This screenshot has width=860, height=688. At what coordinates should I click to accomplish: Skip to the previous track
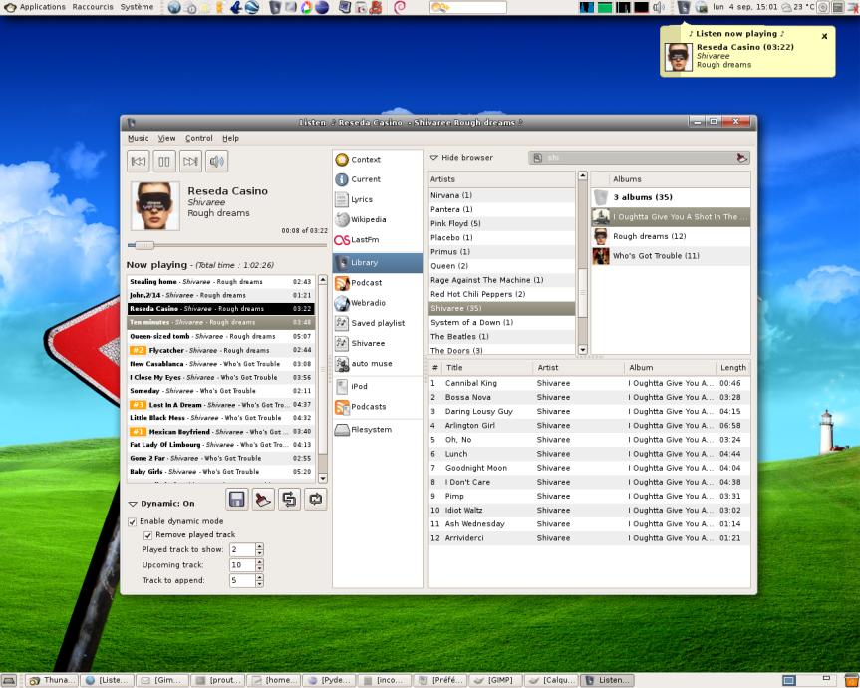pos(139,162)
